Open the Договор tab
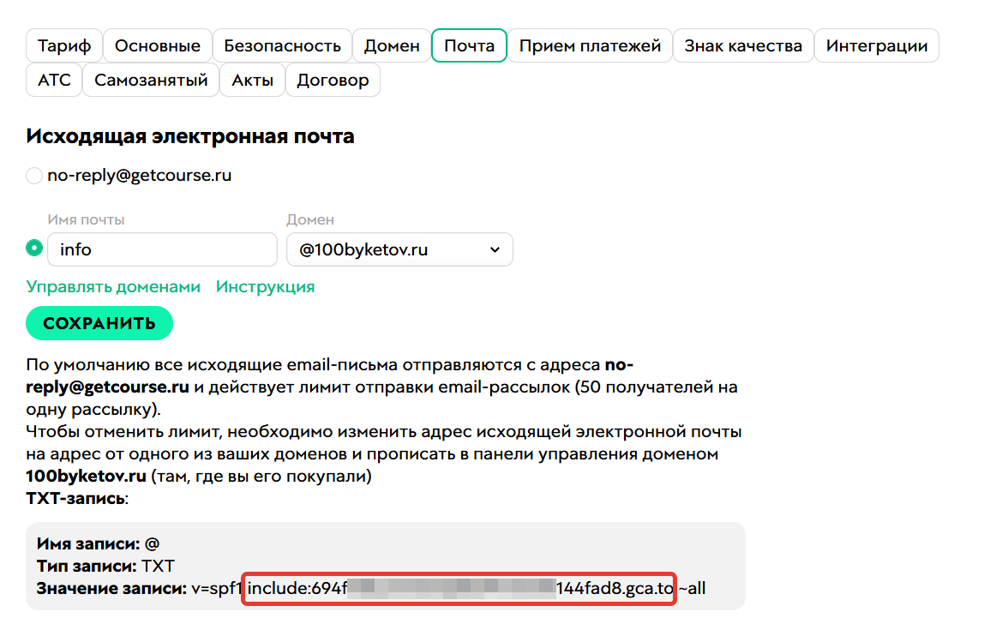 click(x=333, y=81)
